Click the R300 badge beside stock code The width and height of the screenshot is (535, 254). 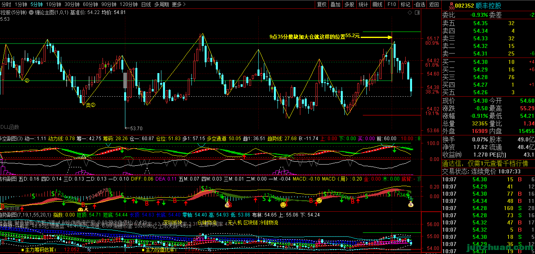pyautogui.click(x=451, y=6)
